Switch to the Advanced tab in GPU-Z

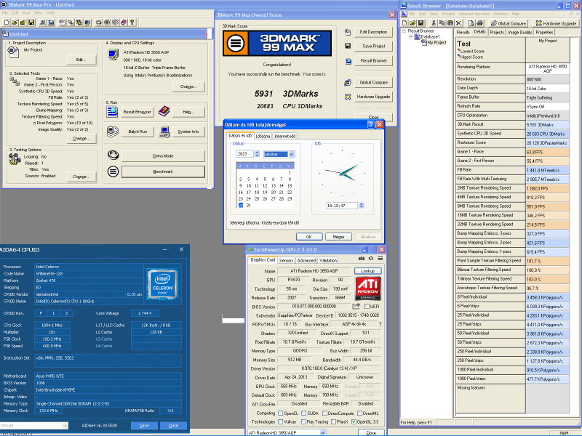[306, 261]
